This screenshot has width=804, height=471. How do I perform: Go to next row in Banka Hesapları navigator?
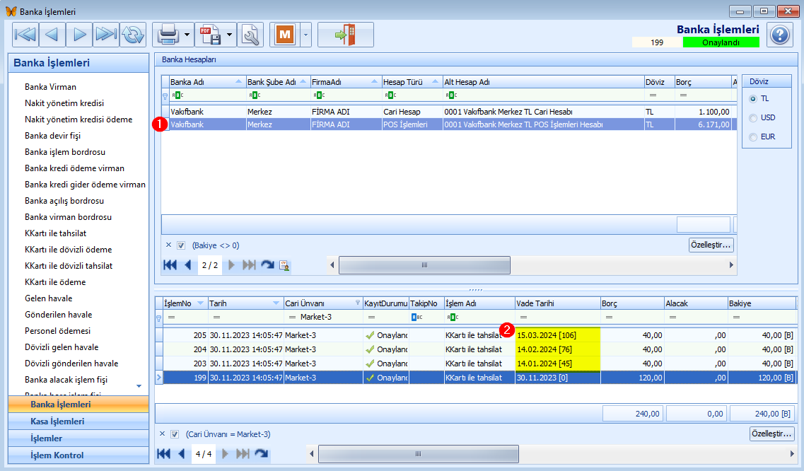pyautogui.click(x=231, y=264)
